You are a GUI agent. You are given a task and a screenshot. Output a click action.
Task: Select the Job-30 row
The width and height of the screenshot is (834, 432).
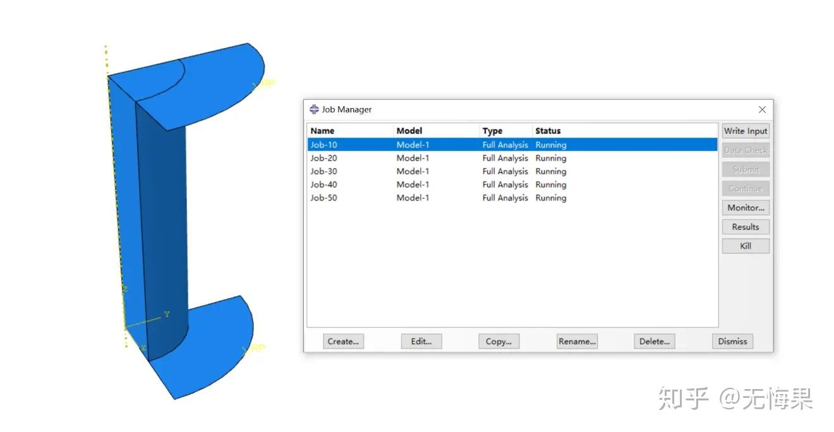[512, 171]
